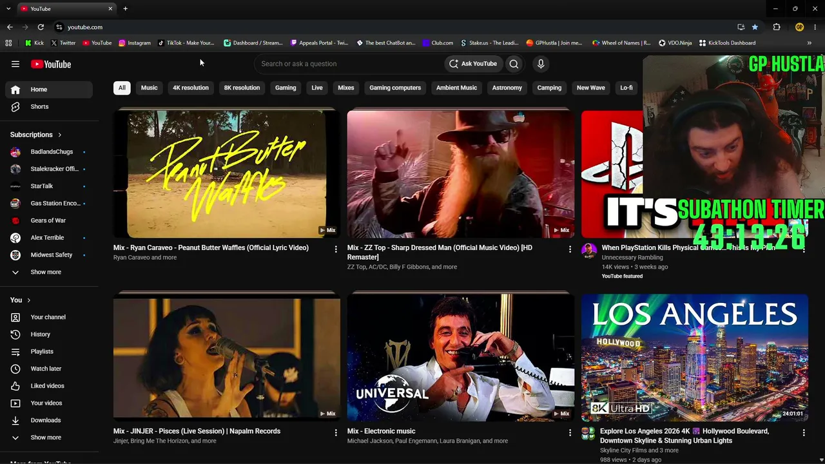Expand Show more under Subscriptions

(49, 272)
